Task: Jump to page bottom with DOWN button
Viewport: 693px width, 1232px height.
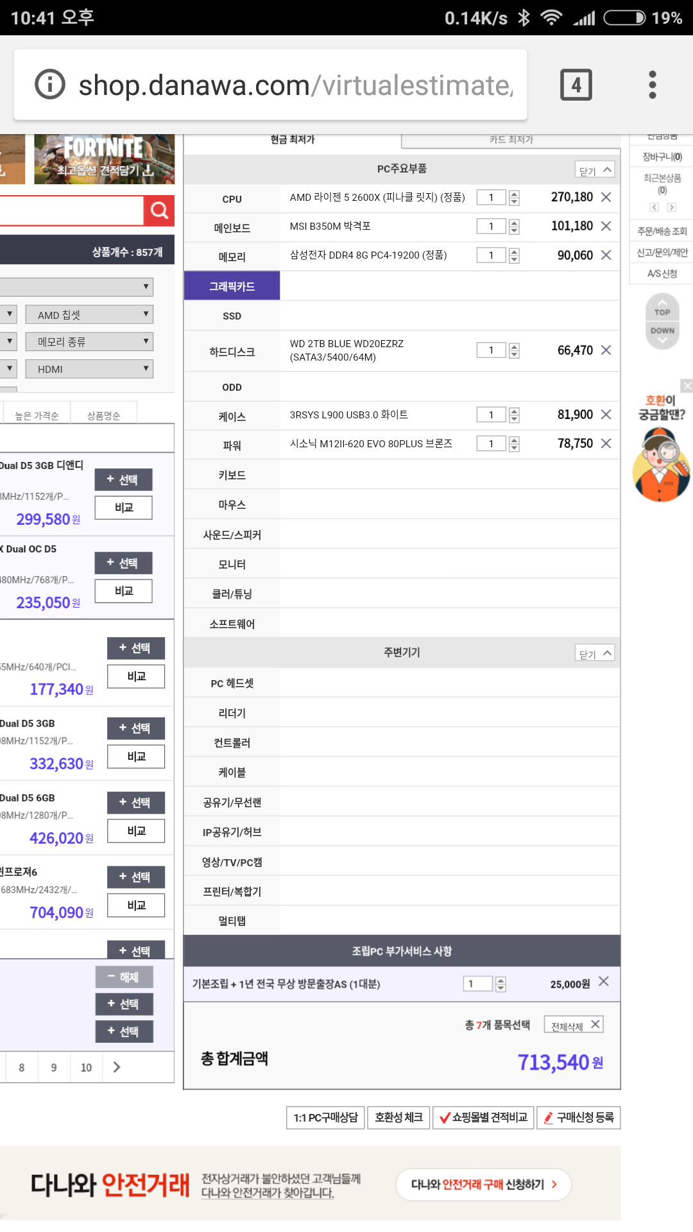Action: pos(662,334)
